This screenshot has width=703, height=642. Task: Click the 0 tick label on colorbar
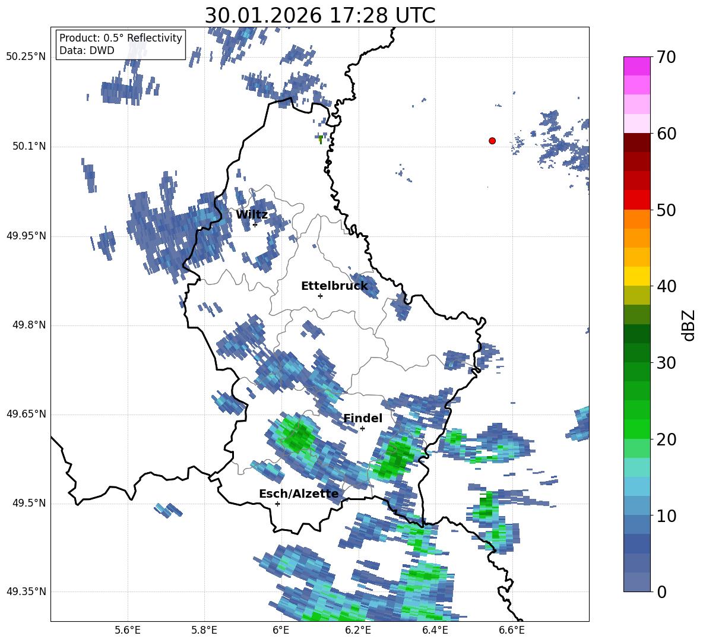pos(661,592)
